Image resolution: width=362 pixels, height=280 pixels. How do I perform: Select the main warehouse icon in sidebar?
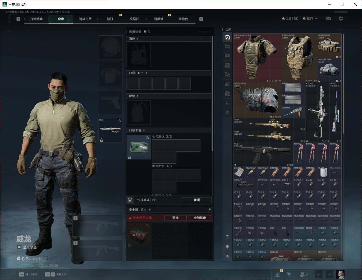point(227,37)
